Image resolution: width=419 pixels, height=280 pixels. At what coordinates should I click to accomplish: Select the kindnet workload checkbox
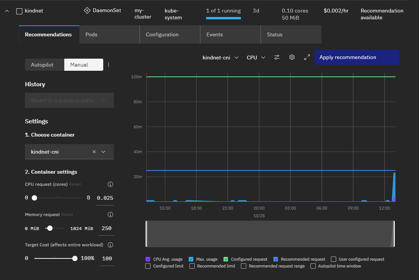point(19,11)
